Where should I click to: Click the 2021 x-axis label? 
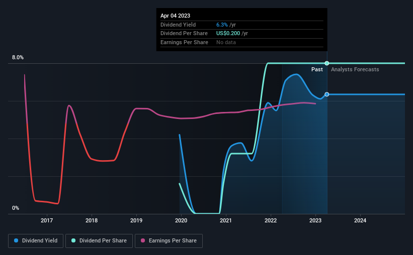pos(226,220)
